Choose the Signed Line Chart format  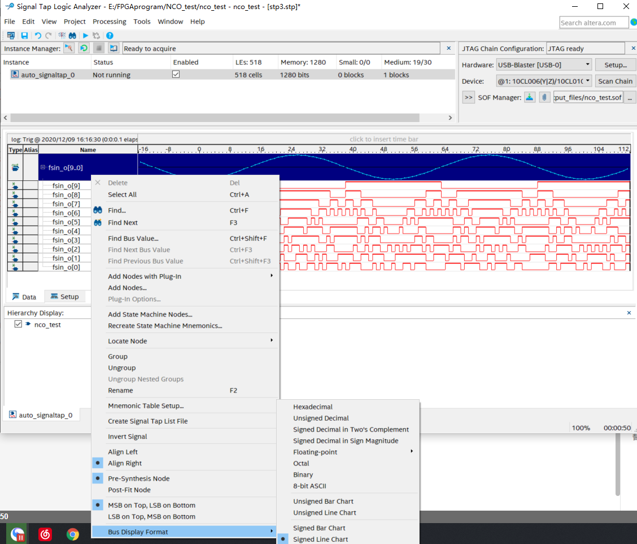tap(321, 539)
